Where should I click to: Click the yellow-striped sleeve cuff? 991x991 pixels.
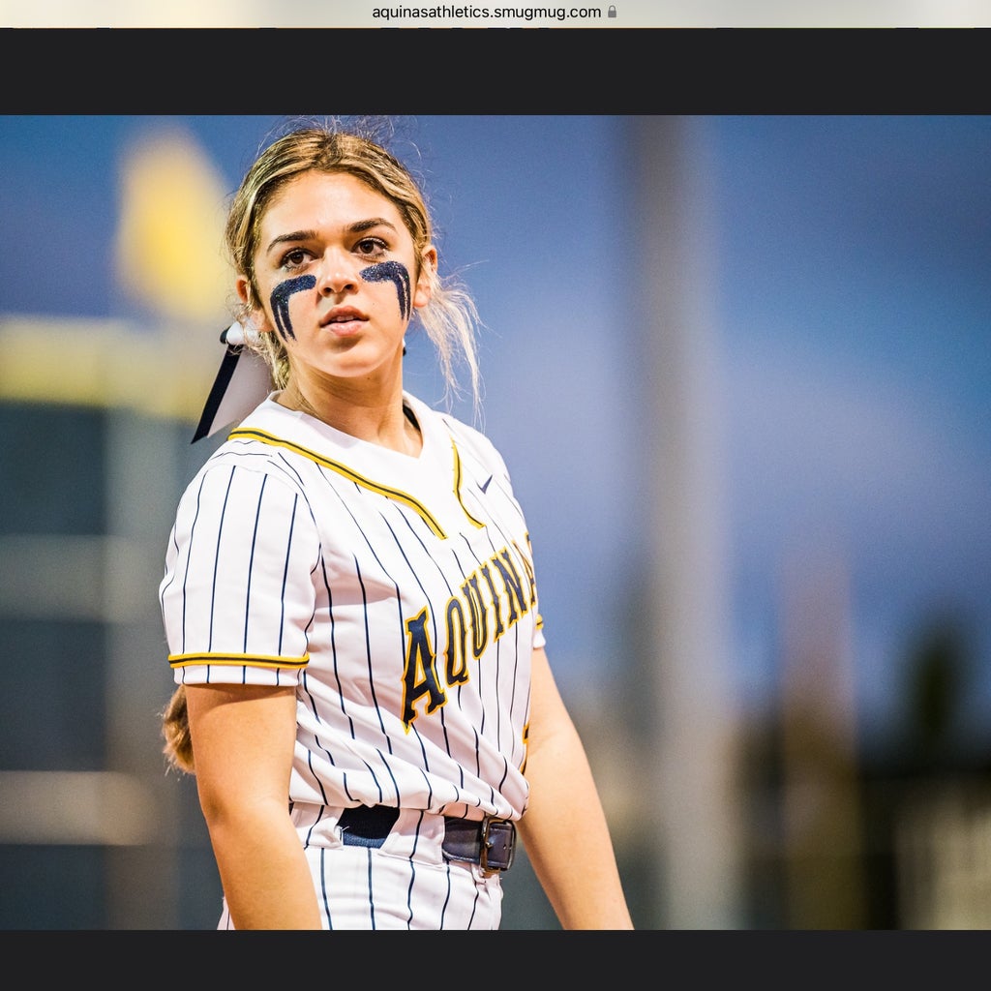pyautogui.click(x=238, y=660)
